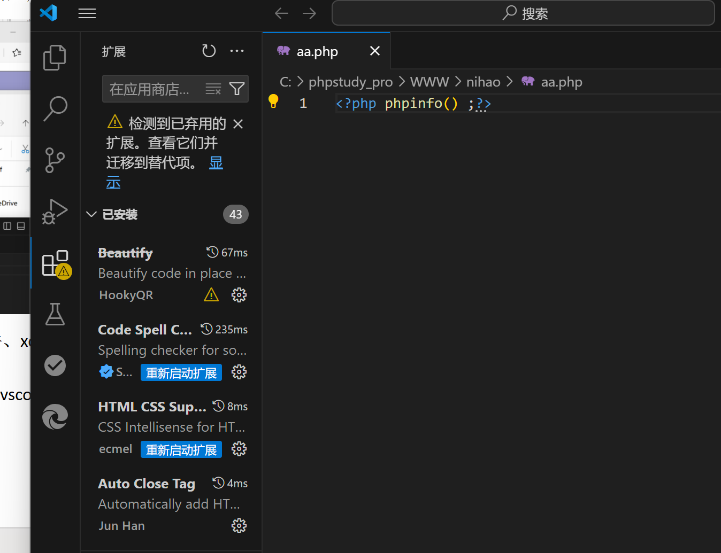The image size is (721, 553).
Task: Click the 显示 link in deprecation notice
Action: pos(216,162)
